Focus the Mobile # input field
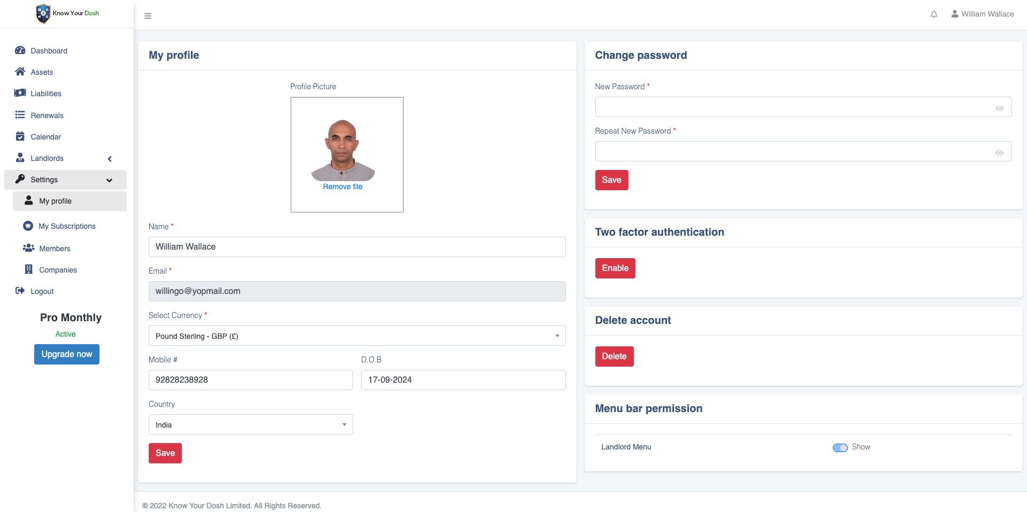Screen dimensions: 1027x512 pyautogui.click(x=250, y=380)
